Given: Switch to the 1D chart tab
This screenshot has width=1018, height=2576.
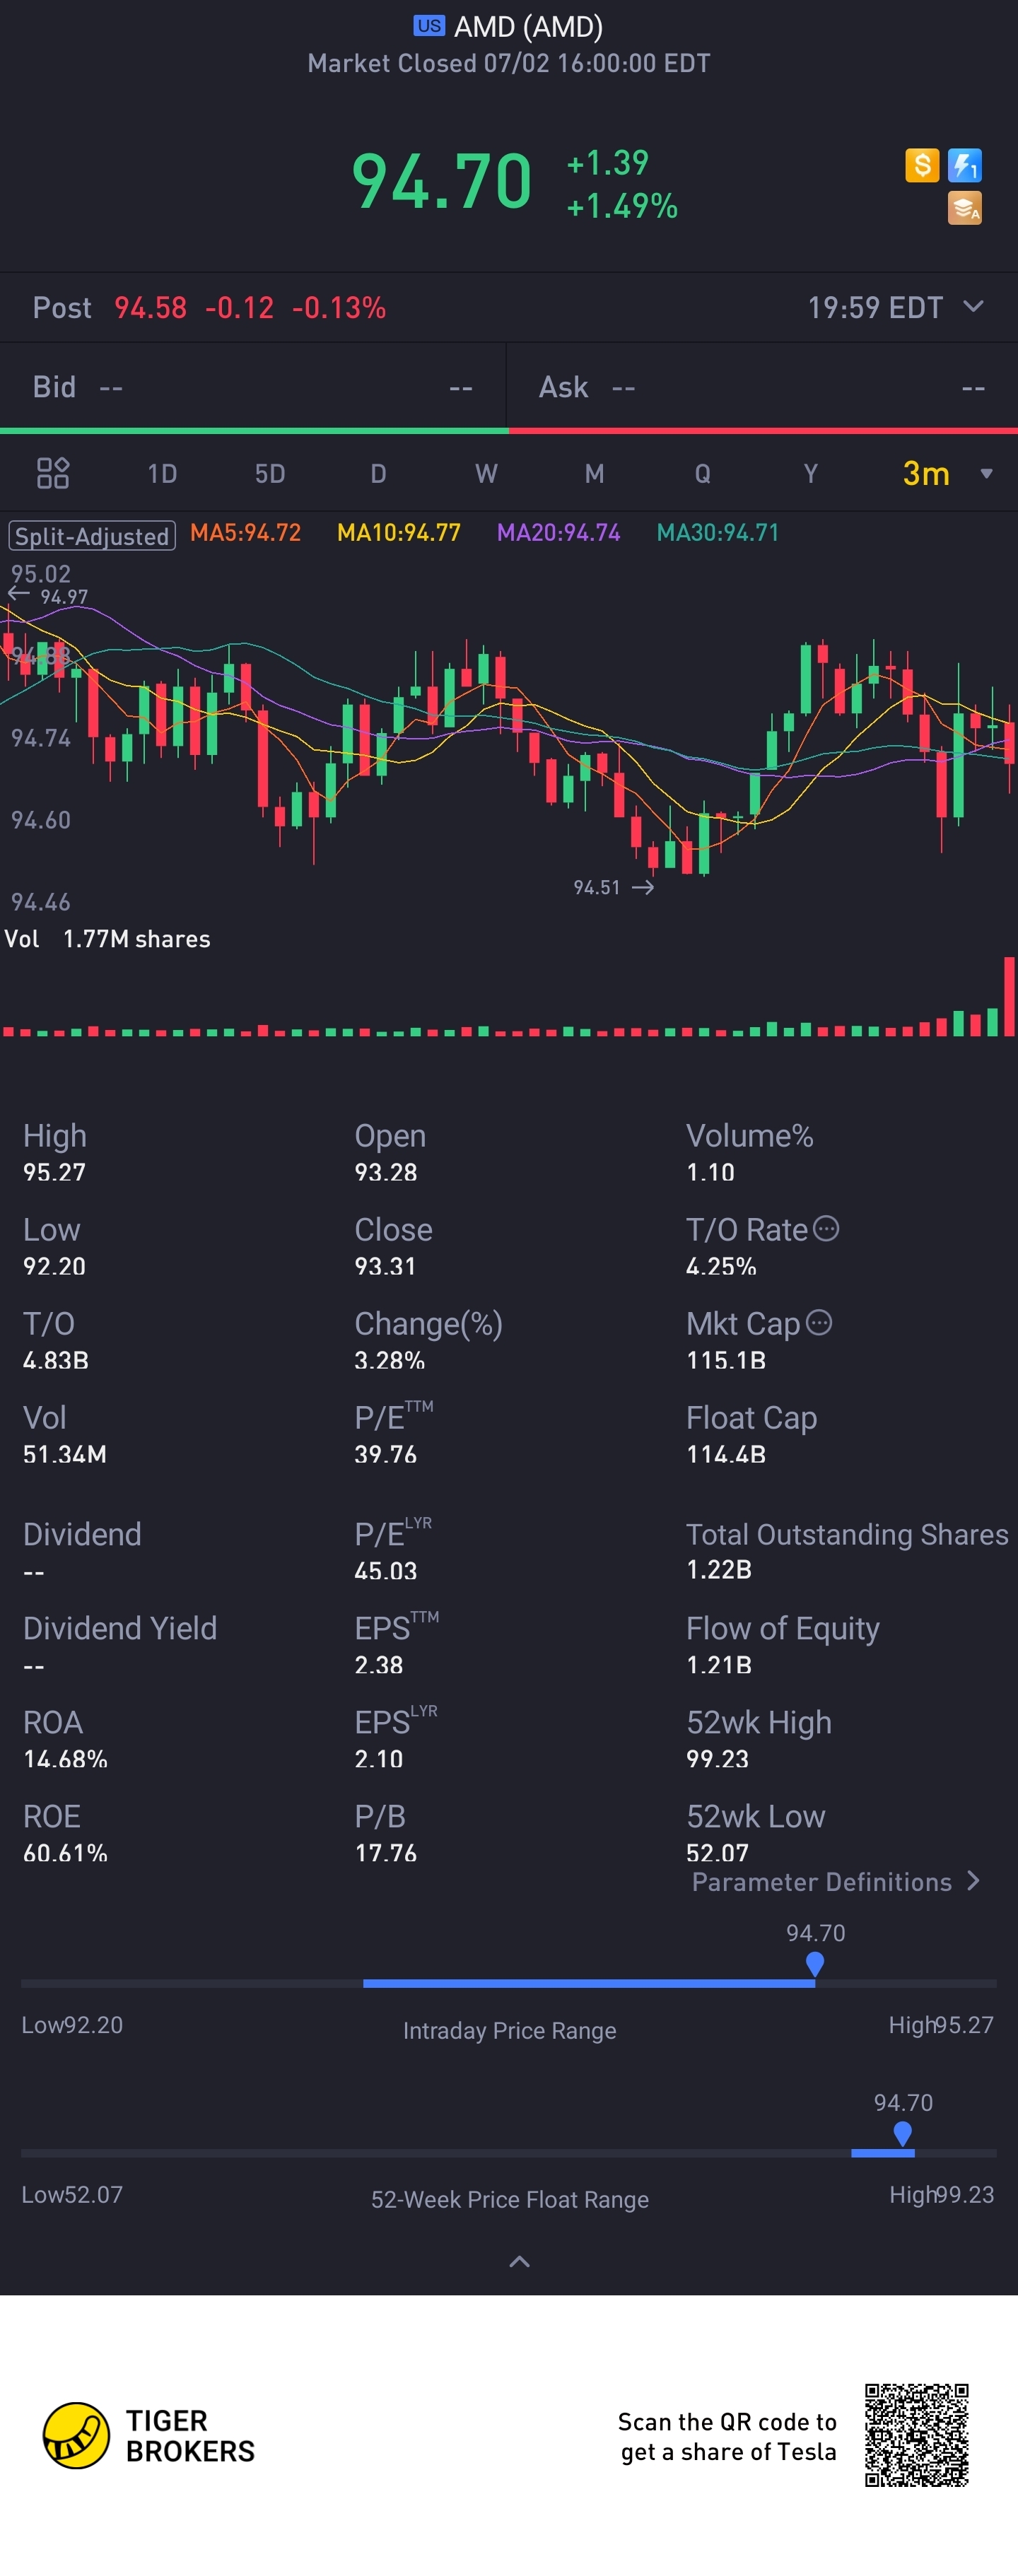Looking at the screenshot, I should tap(162, 474).
